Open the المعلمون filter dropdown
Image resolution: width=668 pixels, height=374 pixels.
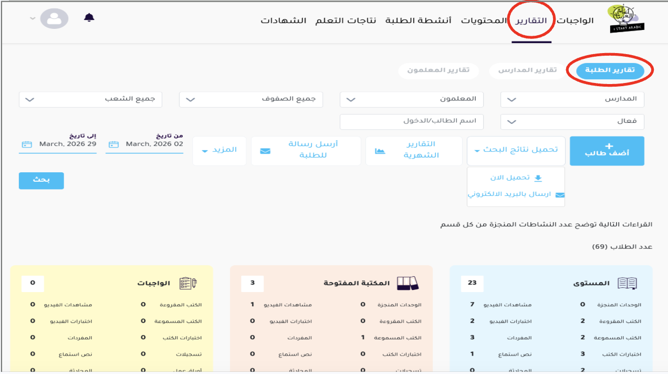pos(411,99)
